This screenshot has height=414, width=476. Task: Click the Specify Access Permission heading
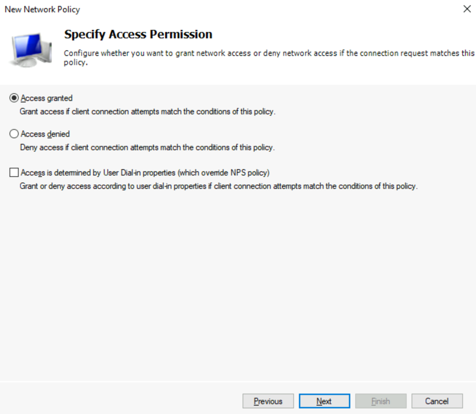[x=138, y=34]
